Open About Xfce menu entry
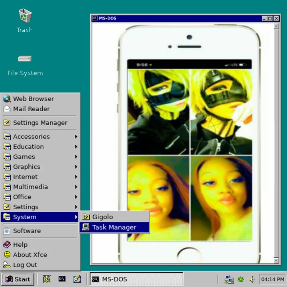 tap(40, 255)
